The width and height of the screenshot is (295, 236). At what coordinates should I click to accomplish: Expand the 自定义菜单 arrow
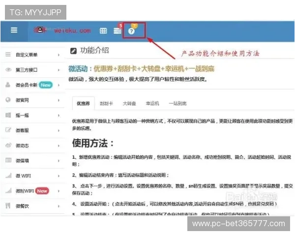click(59, 55)
